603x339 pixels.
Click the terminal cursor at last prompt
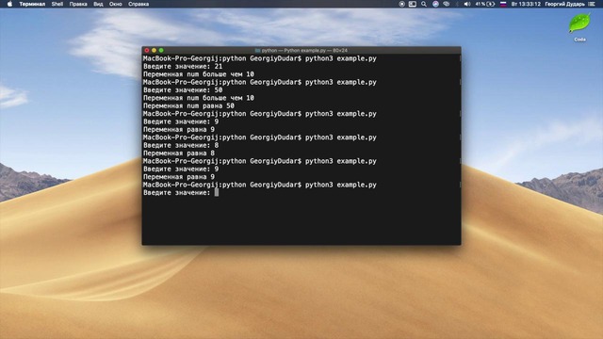pos(217,192)
